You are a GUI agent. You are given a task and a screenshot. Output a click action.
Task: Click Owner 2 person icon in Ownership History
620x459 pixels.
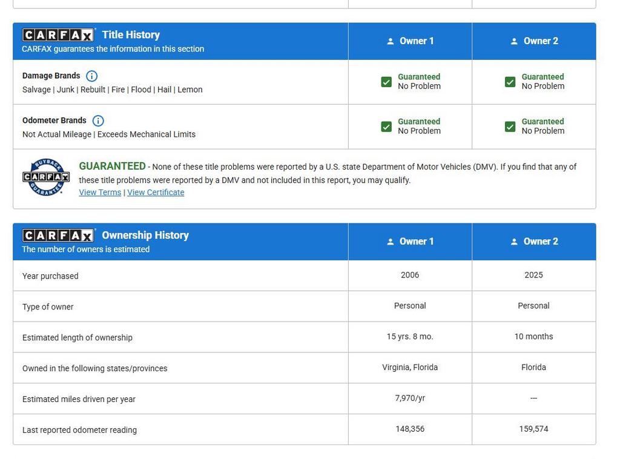[514, 242]
